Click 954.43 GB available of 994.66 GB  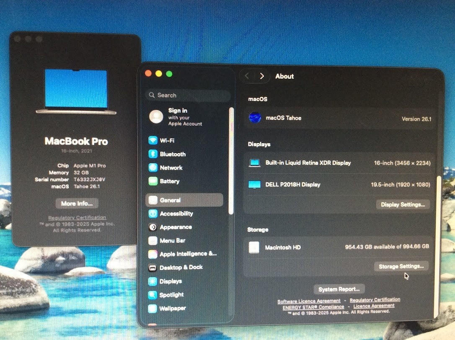point(387,247)
